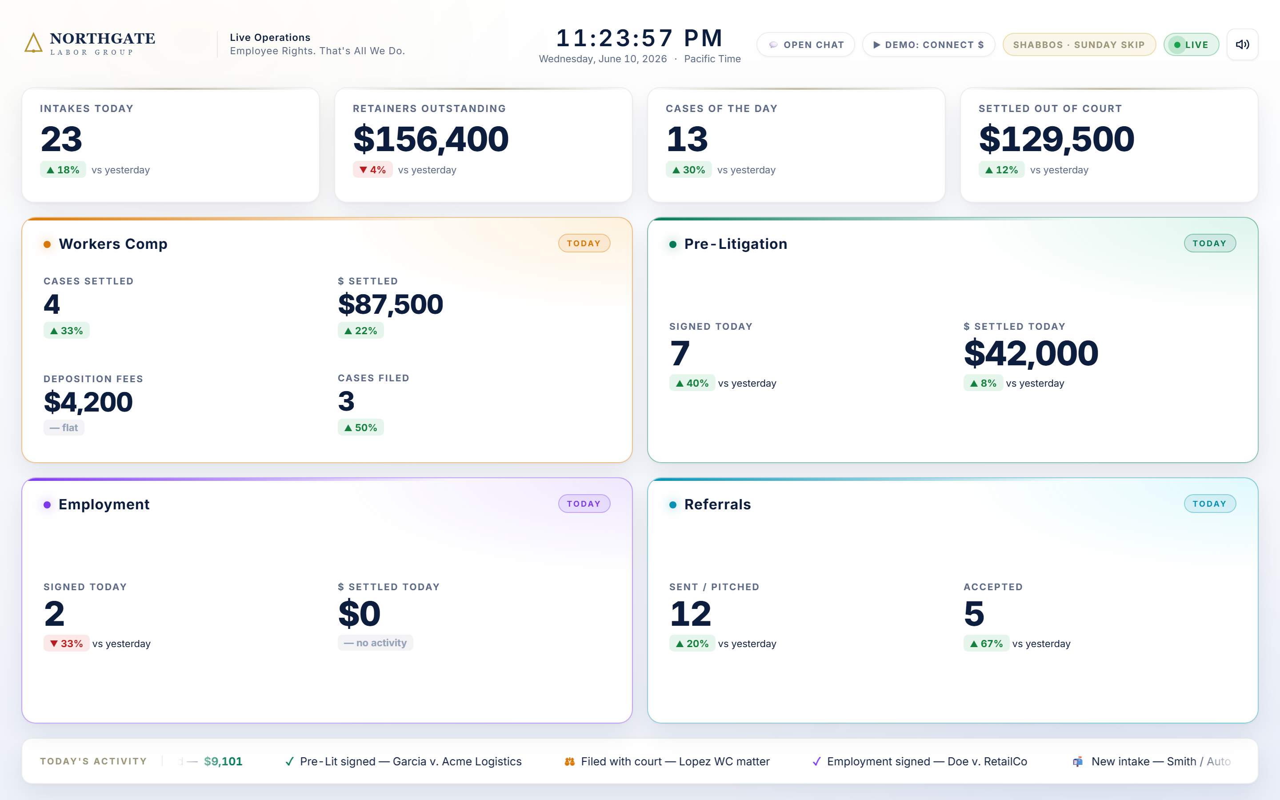Click the Today badge on Pre-Litigation
Image resolution: width=1280 pixels, height=800 pixels.
click(1210, 244)
